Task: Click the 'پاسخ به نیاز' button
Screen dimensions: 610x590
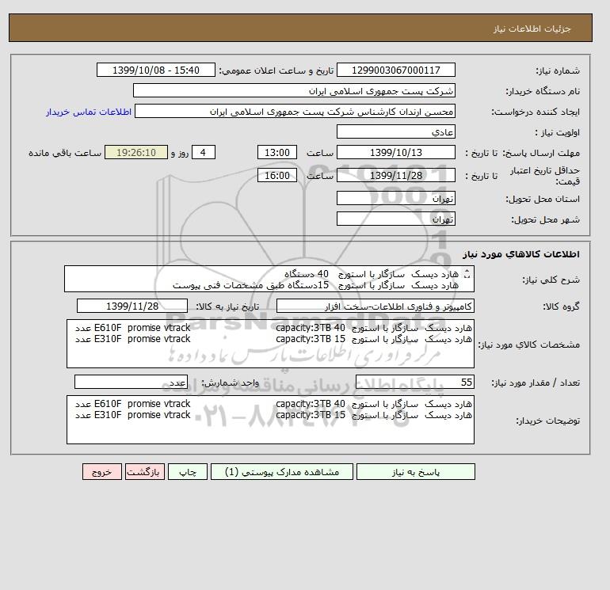Action: (x=415, y=472)
